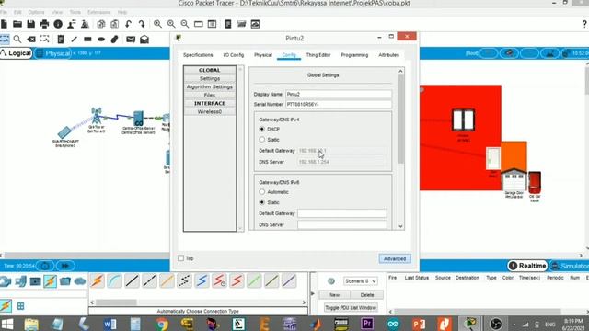589x331 pixels.
Task: Switch workspace to Physical view
Action: click(x=53, y=53)
